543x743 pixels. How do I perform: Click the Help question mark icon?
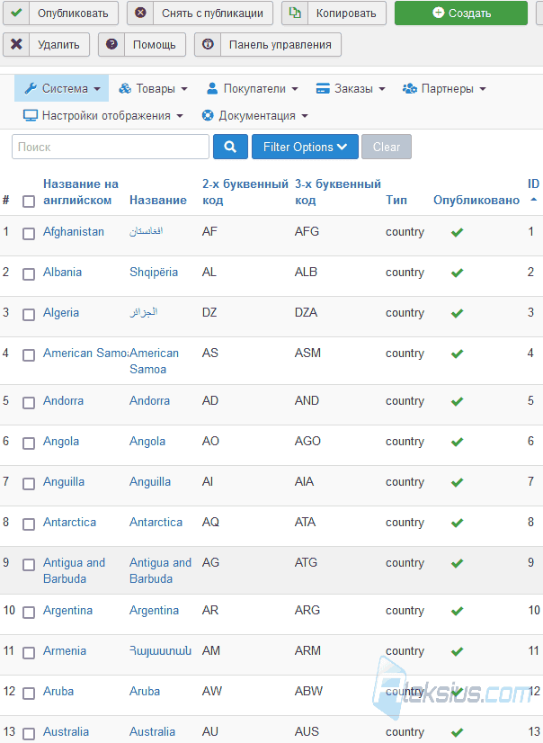111,45
